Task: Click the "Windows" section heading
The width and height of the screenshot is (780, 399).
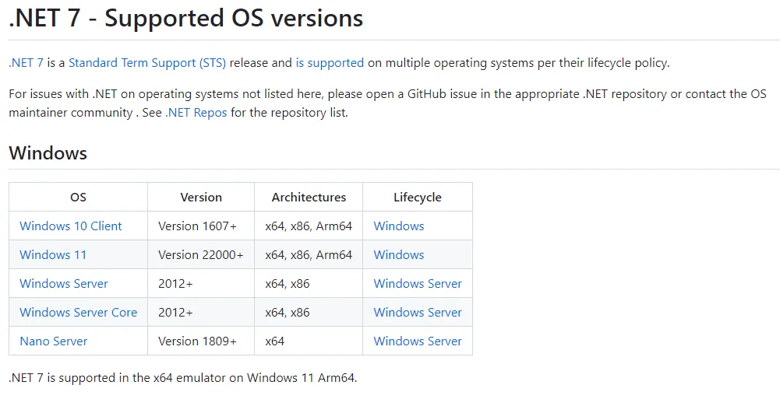Action: pyautogui.click(x=48, y=153)
